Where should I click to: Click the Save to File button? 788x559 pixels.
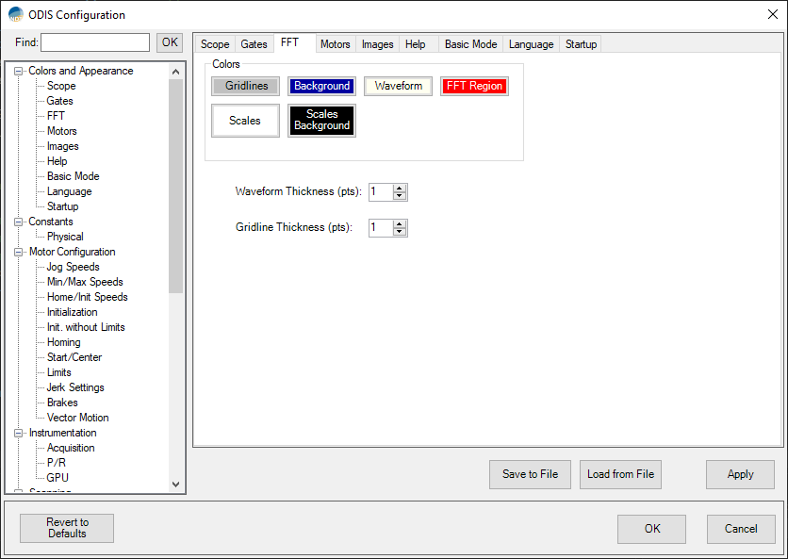click(530, 474)
